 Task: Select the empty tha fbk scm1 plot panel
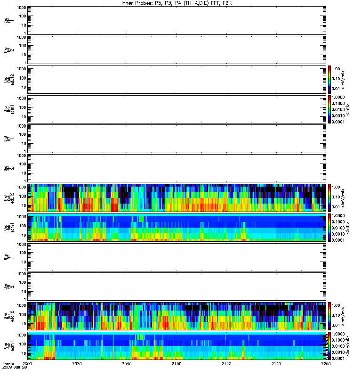pos(177,109)
